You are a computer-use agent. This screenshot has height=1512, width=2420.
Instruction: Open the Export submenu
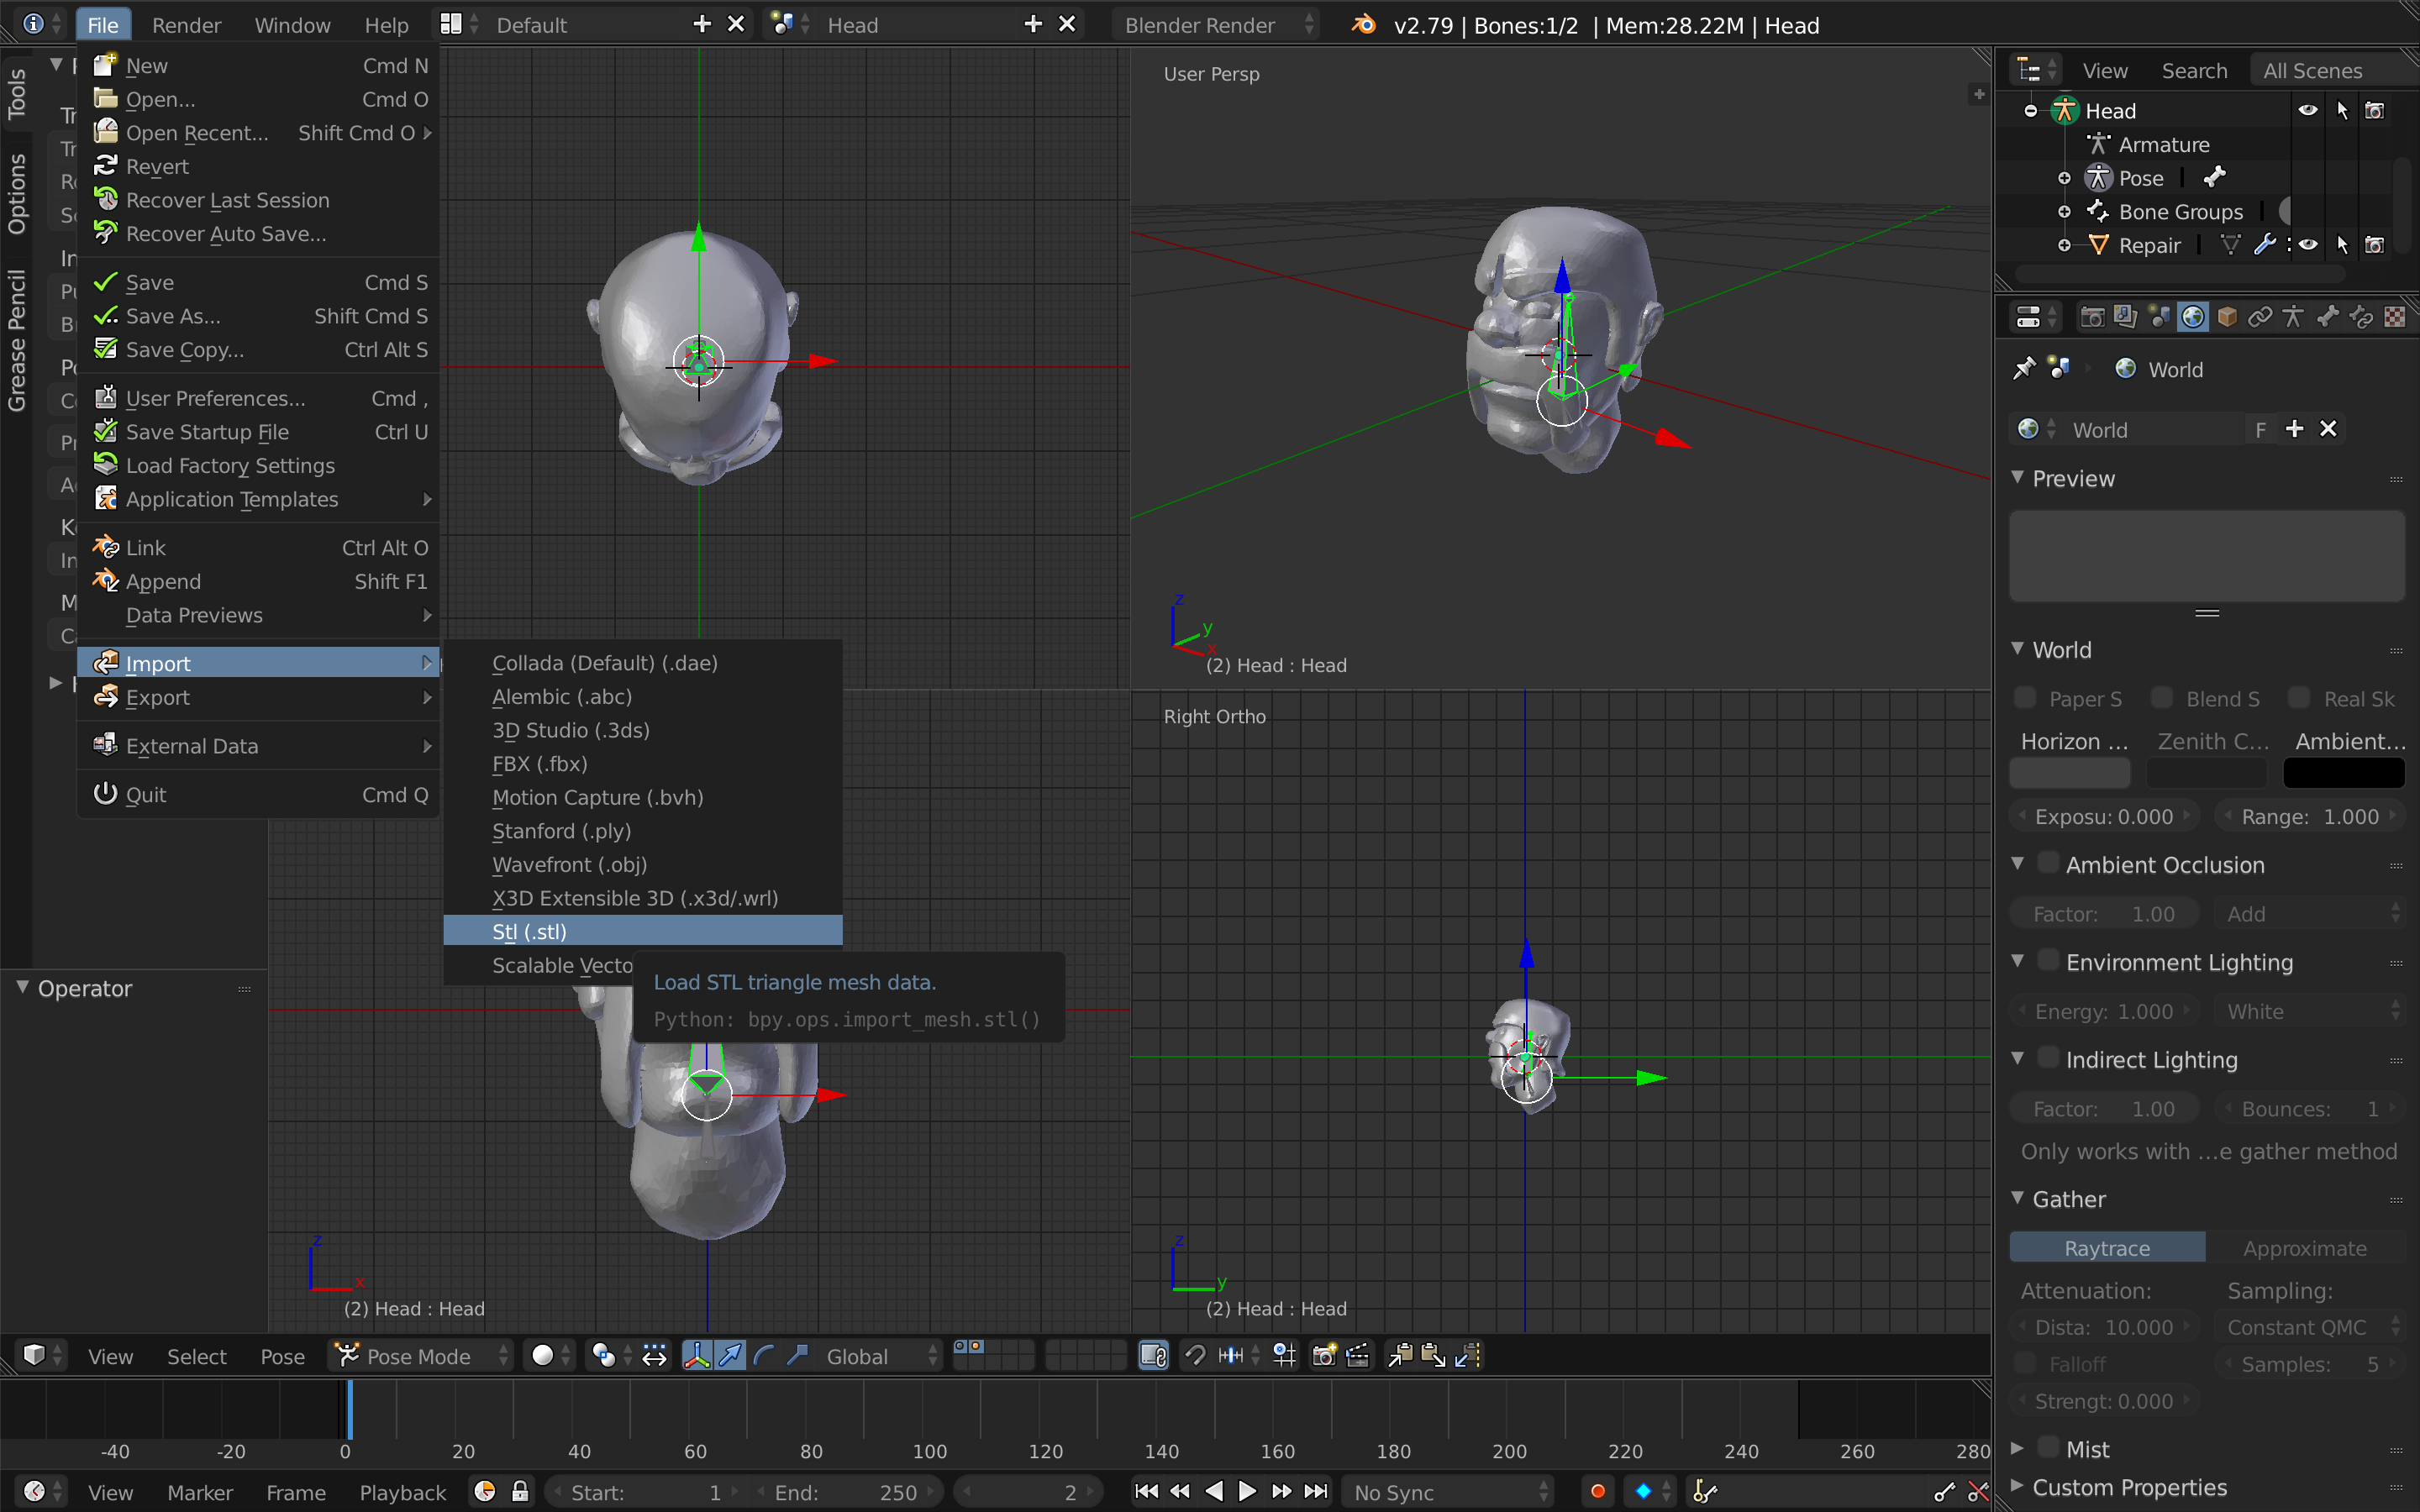259,697
